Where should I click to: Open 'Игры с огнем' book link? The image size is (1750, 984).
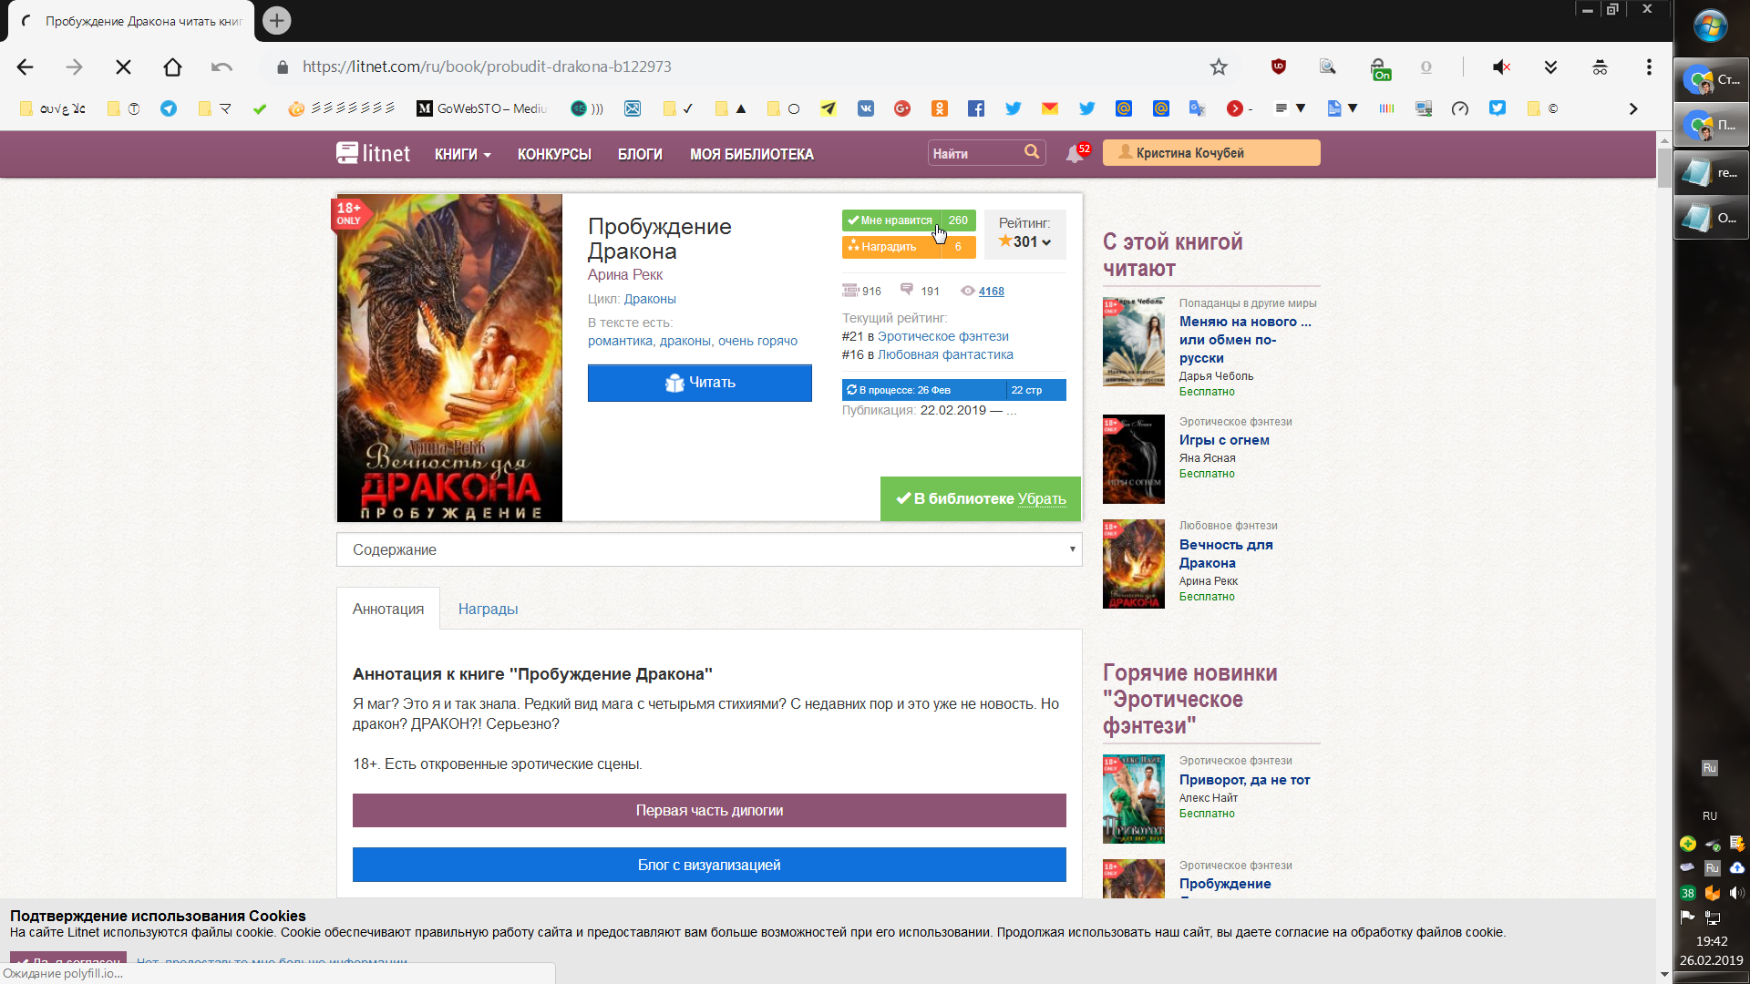(1224, 440)
